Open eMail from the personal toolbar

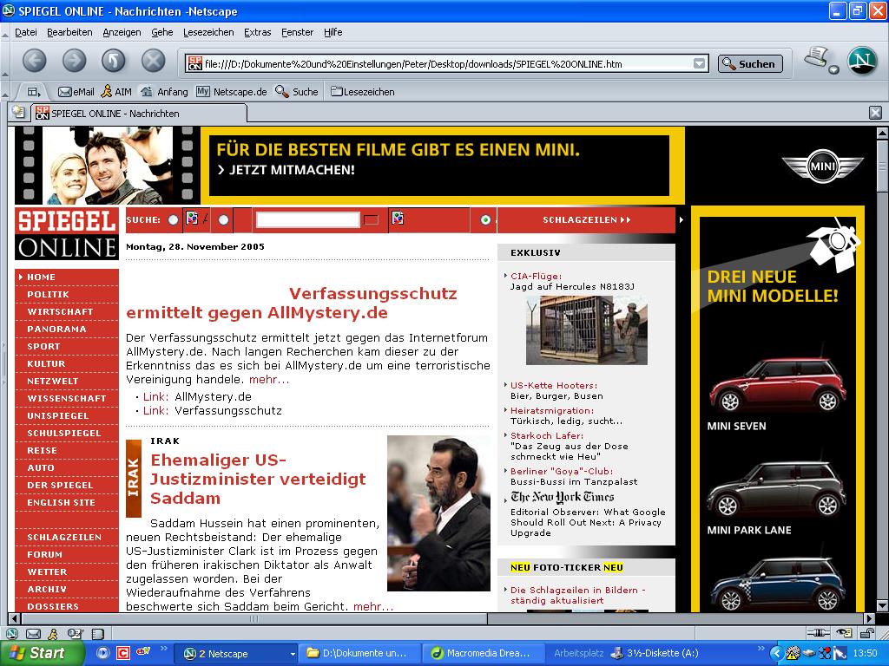point(76,92)
